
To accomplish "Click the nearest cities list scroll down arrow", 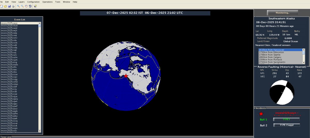I will (303, 63).
